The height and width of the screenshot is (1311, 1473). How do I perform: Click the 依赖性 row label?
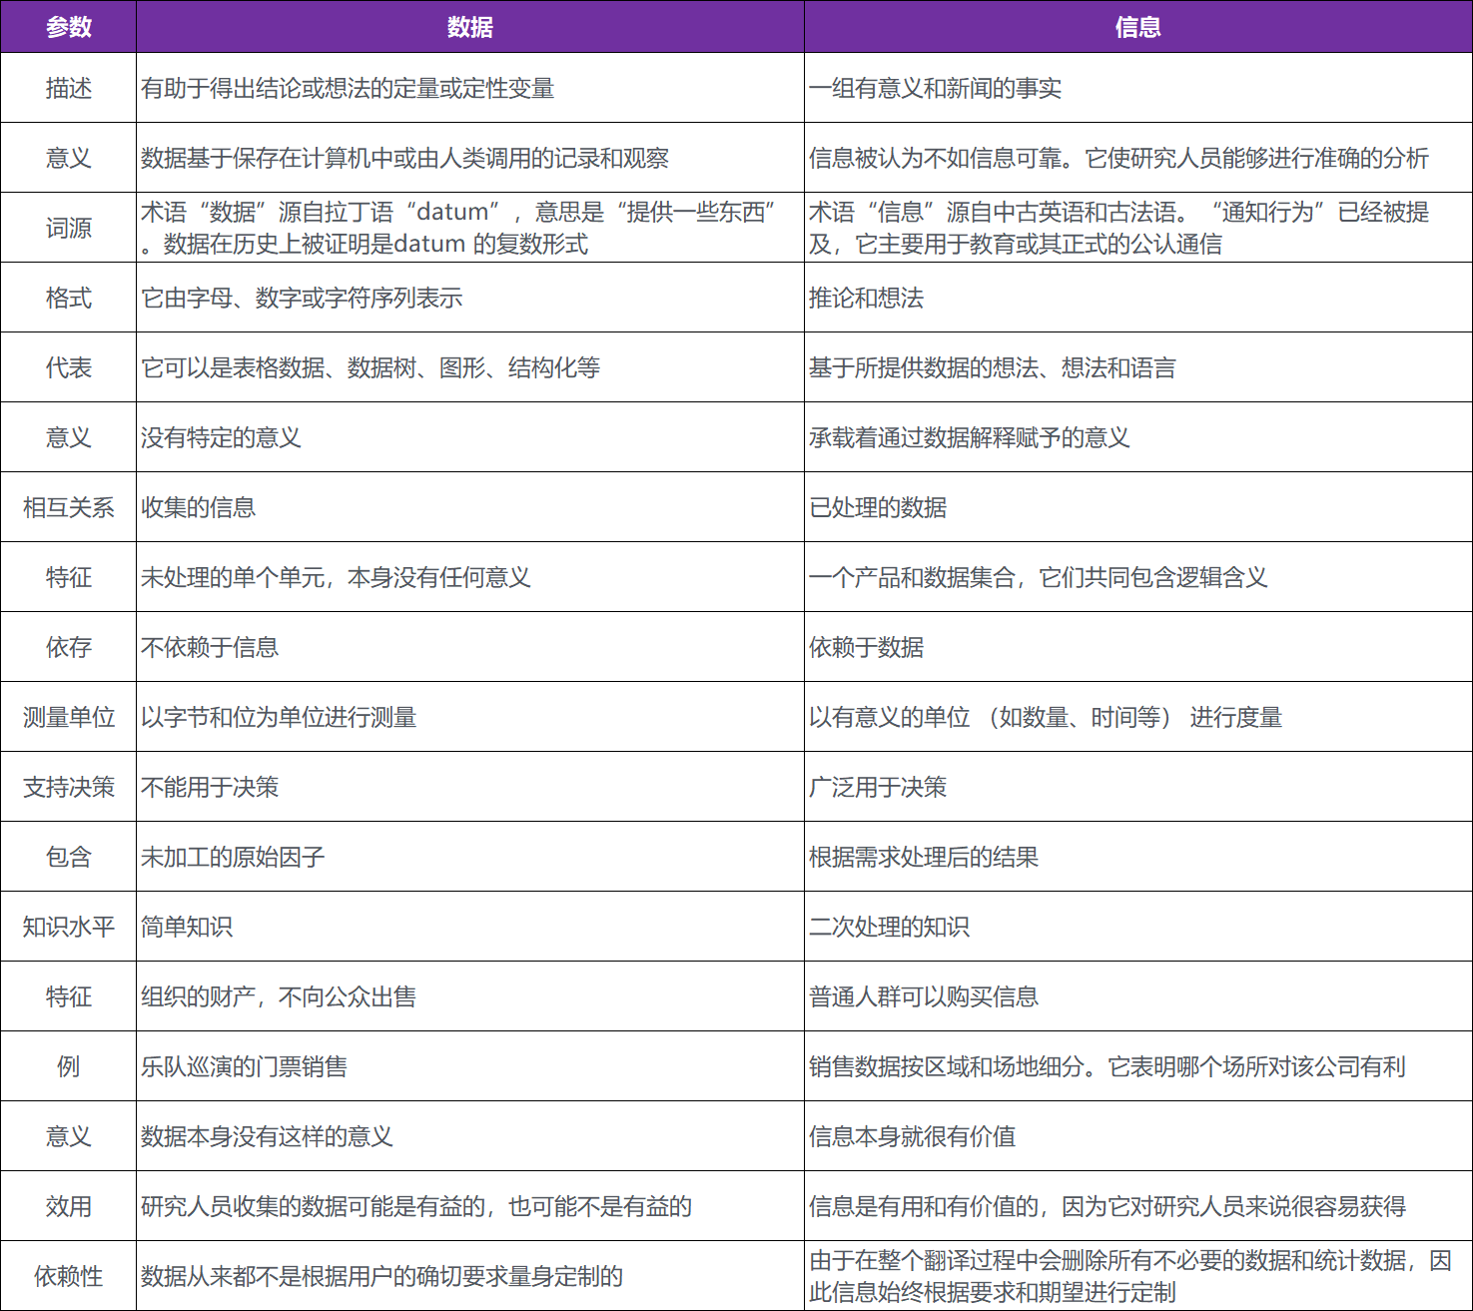pyautogui.click(x=68, y=1276)
